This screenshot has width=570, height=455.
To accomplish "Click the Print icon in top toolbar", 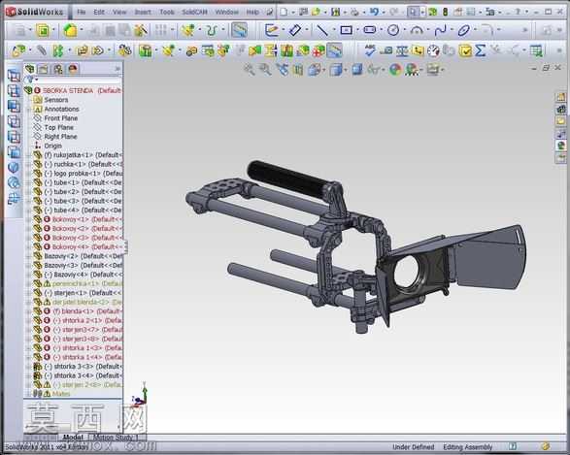I will coord(354,12).
